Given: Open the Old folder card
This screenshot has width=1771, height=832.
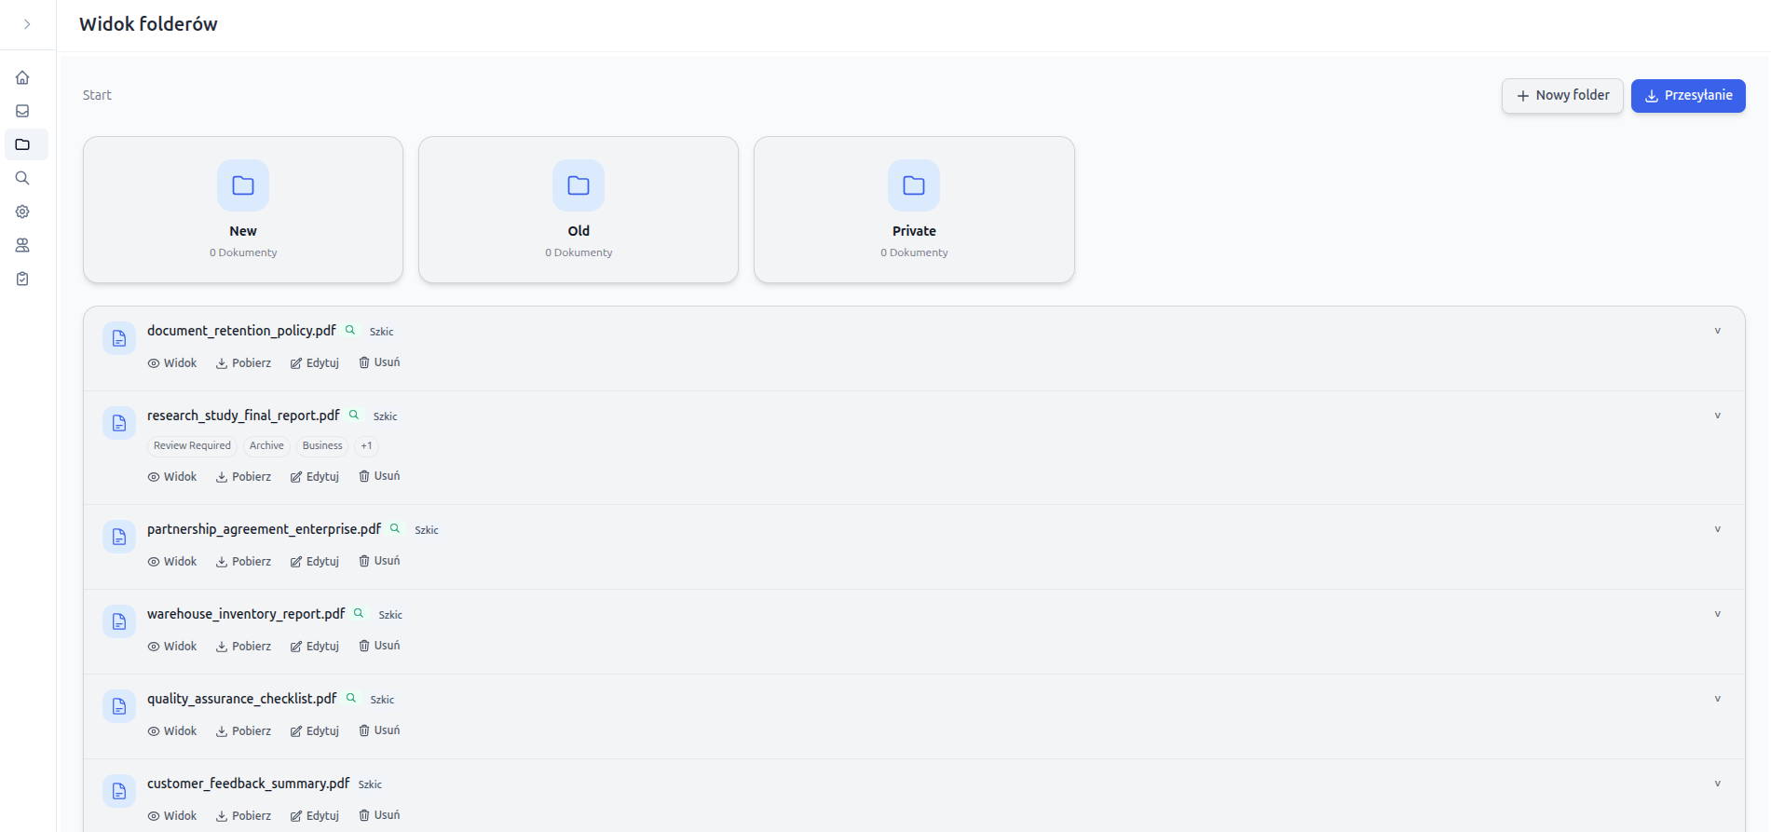Looking at the screenshot, I should coord(579,210).
